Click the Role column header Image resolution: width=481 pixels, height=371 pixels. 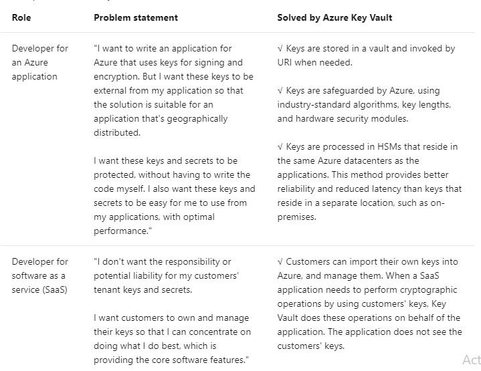tap(21, 17)
